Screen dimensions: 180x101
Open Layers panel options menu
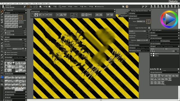click(x=179, y=46)
